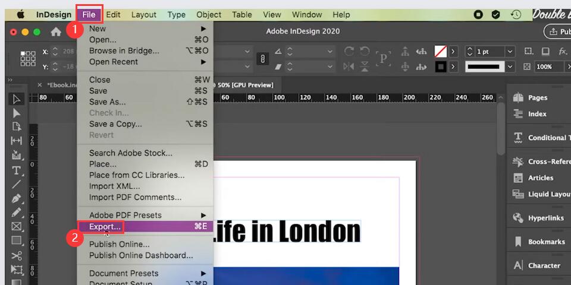
Task: Choose Save a Copy... item
Action: (x=145, y=124)
